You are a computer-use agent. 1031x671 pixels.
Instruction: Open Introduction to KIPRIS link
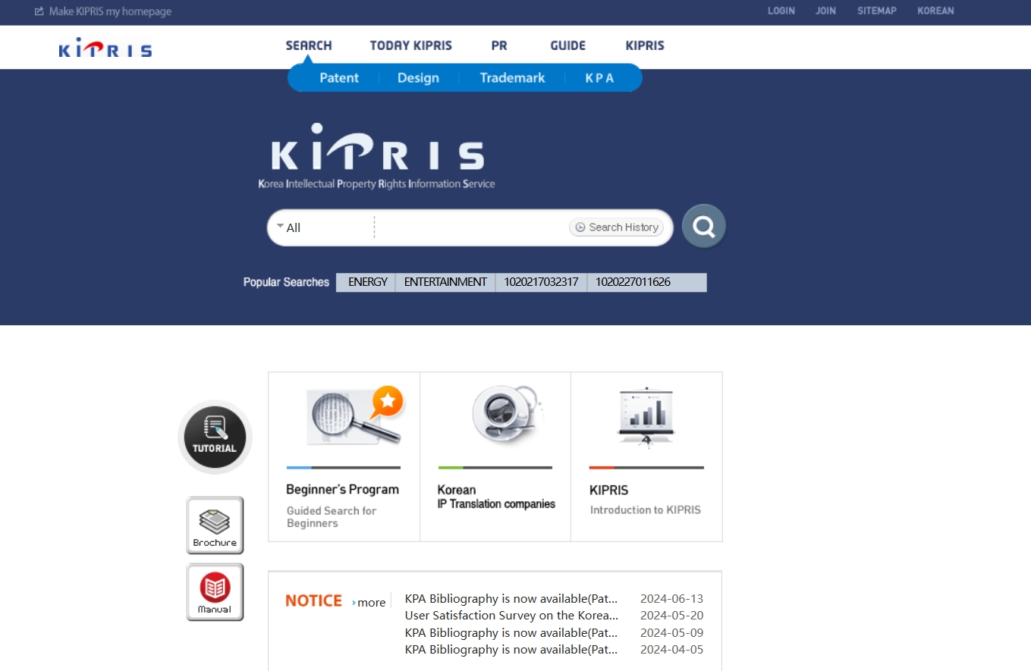pos(646,510)
